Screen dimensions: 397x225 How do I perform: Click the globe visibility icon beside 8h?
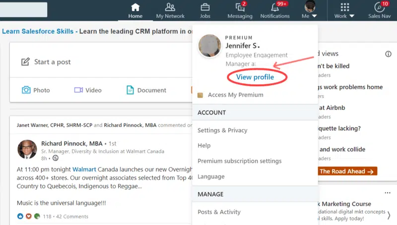coord(56,158)
